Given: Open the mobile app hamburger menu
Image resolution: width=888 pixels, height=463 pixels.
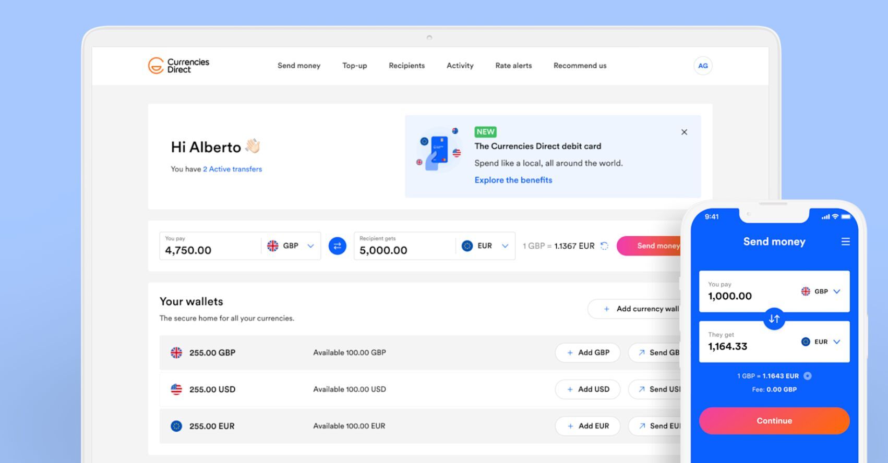Looking at the screenshot, I should 845,242.
